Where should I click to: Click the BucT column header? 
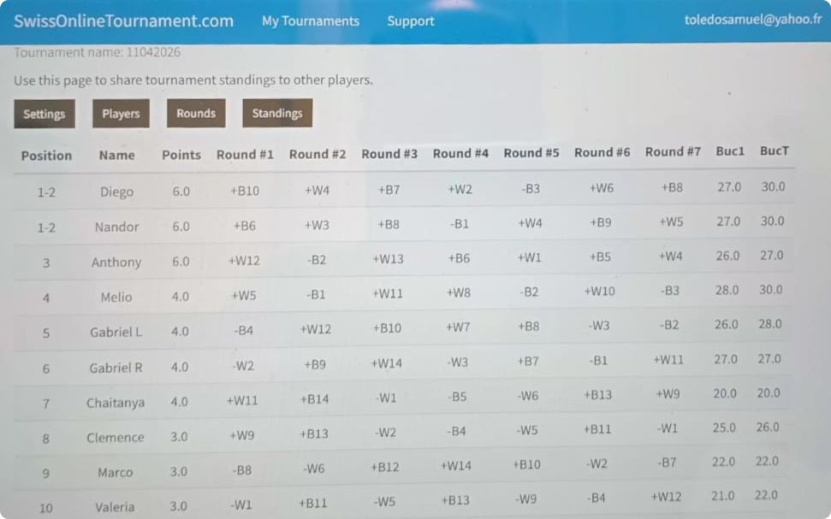(774, 151)
